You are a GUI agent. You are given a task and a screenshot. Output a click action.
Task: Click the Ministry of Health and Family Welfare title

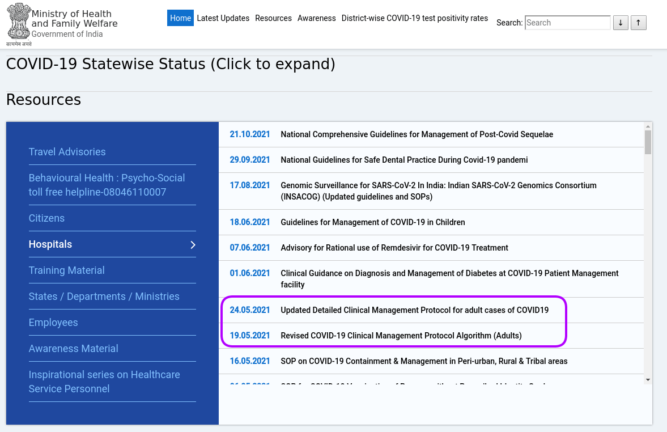74,19
